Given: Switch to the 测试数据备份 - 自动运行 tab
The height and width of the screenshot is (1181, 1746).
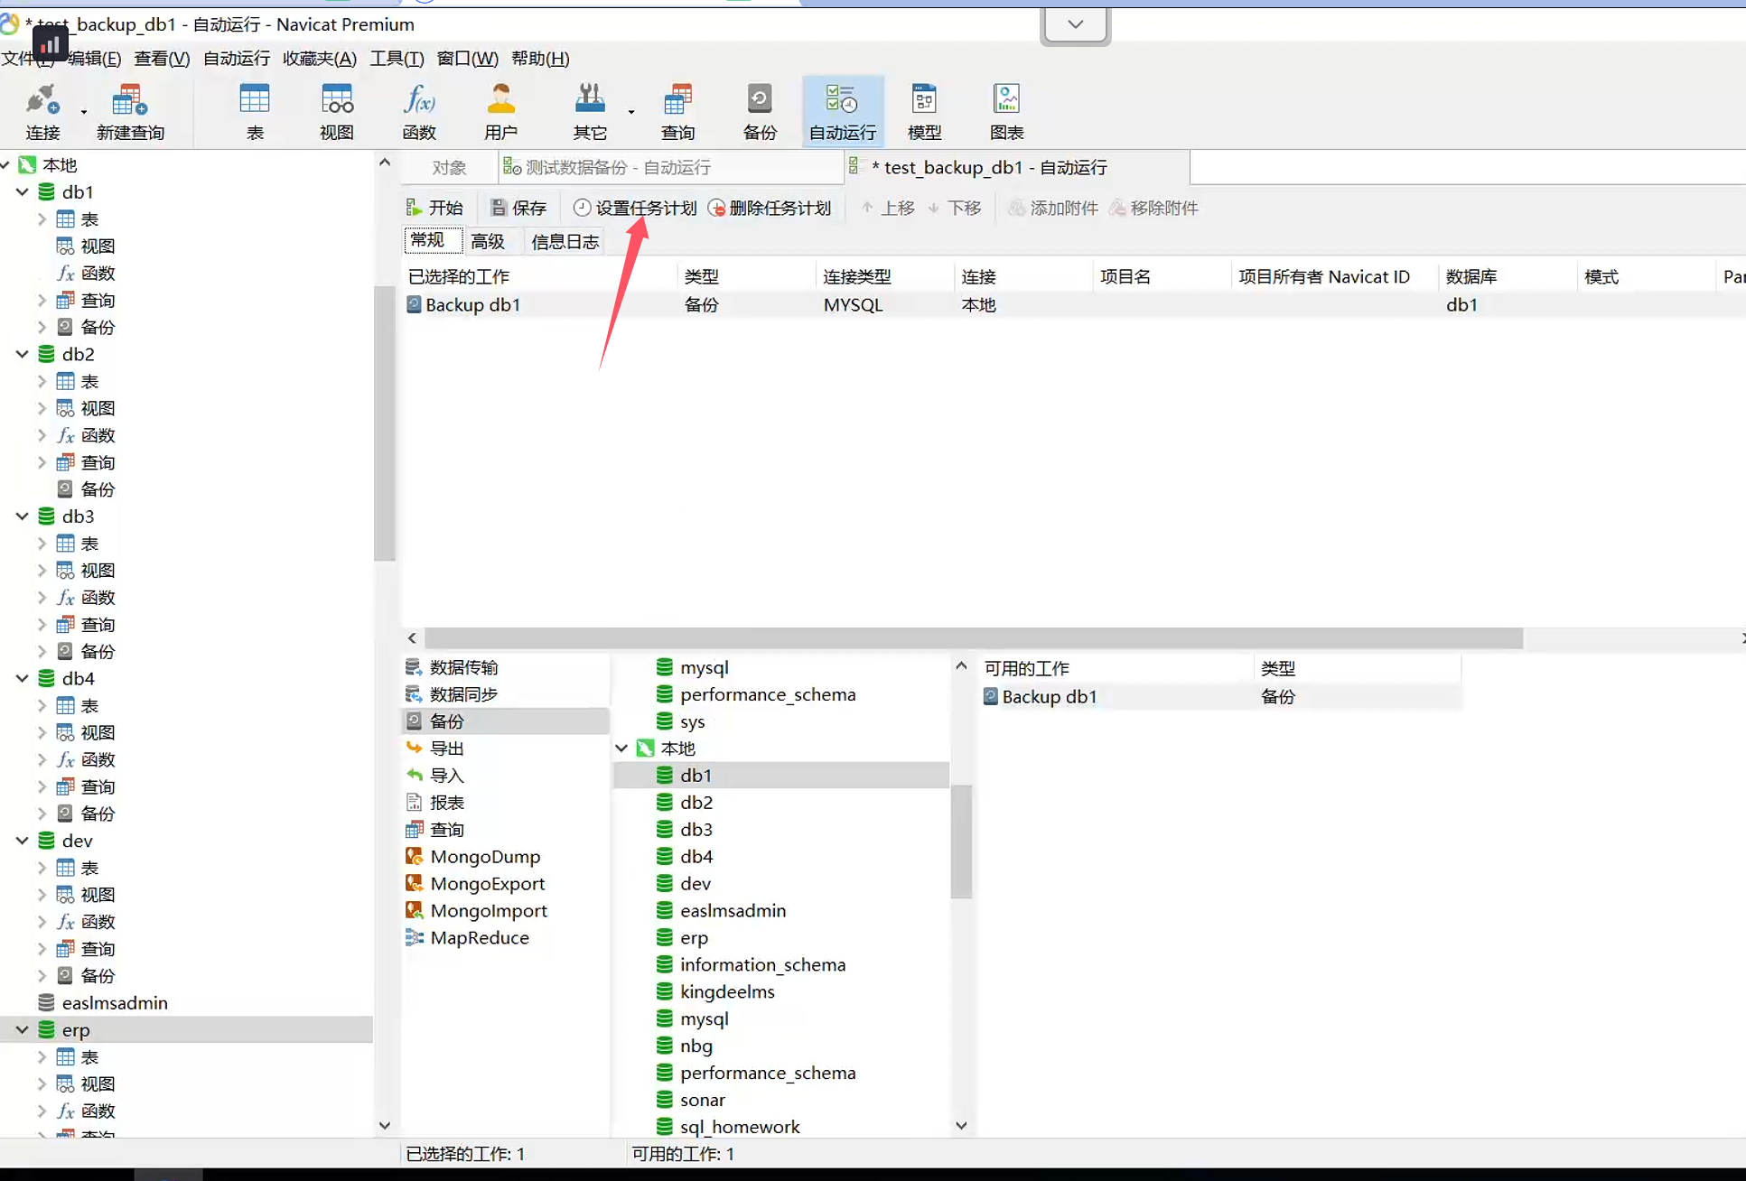Looking at the screenshot, I should [670, 167].
